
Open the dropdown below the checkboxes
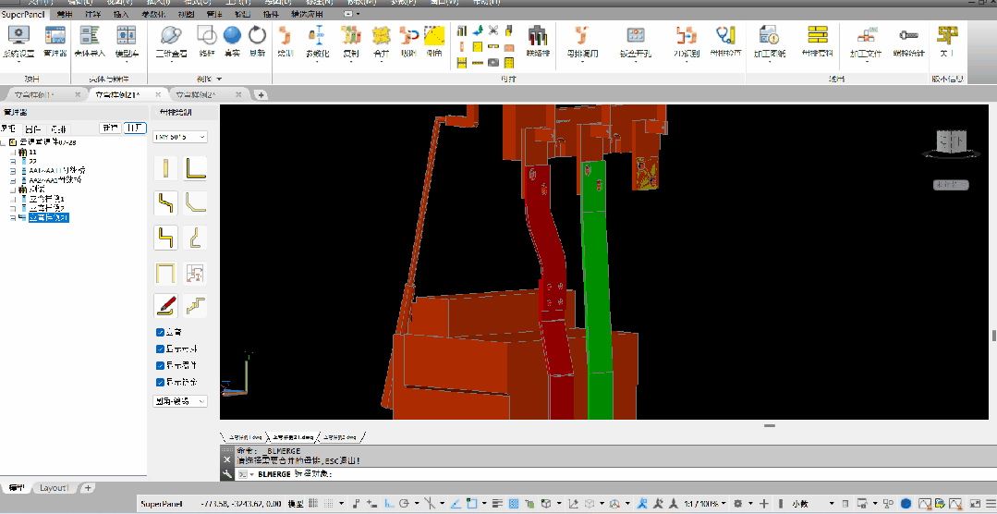click(x=180, y=401)
